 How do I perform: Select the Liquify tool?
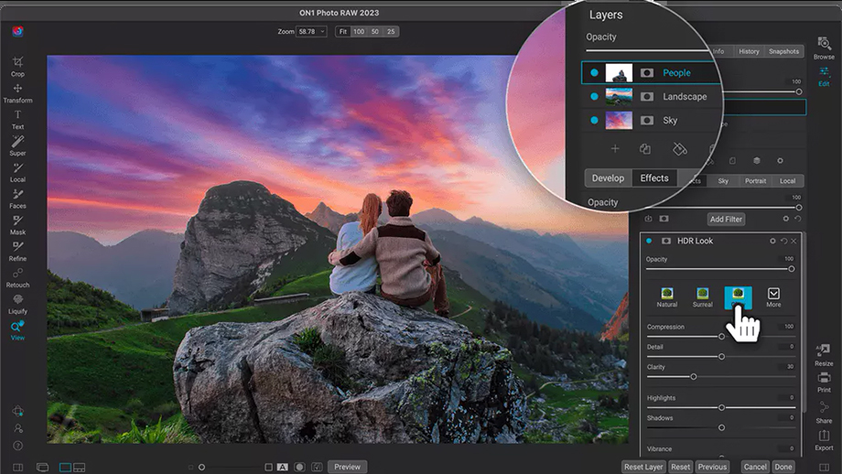(17, 304)
